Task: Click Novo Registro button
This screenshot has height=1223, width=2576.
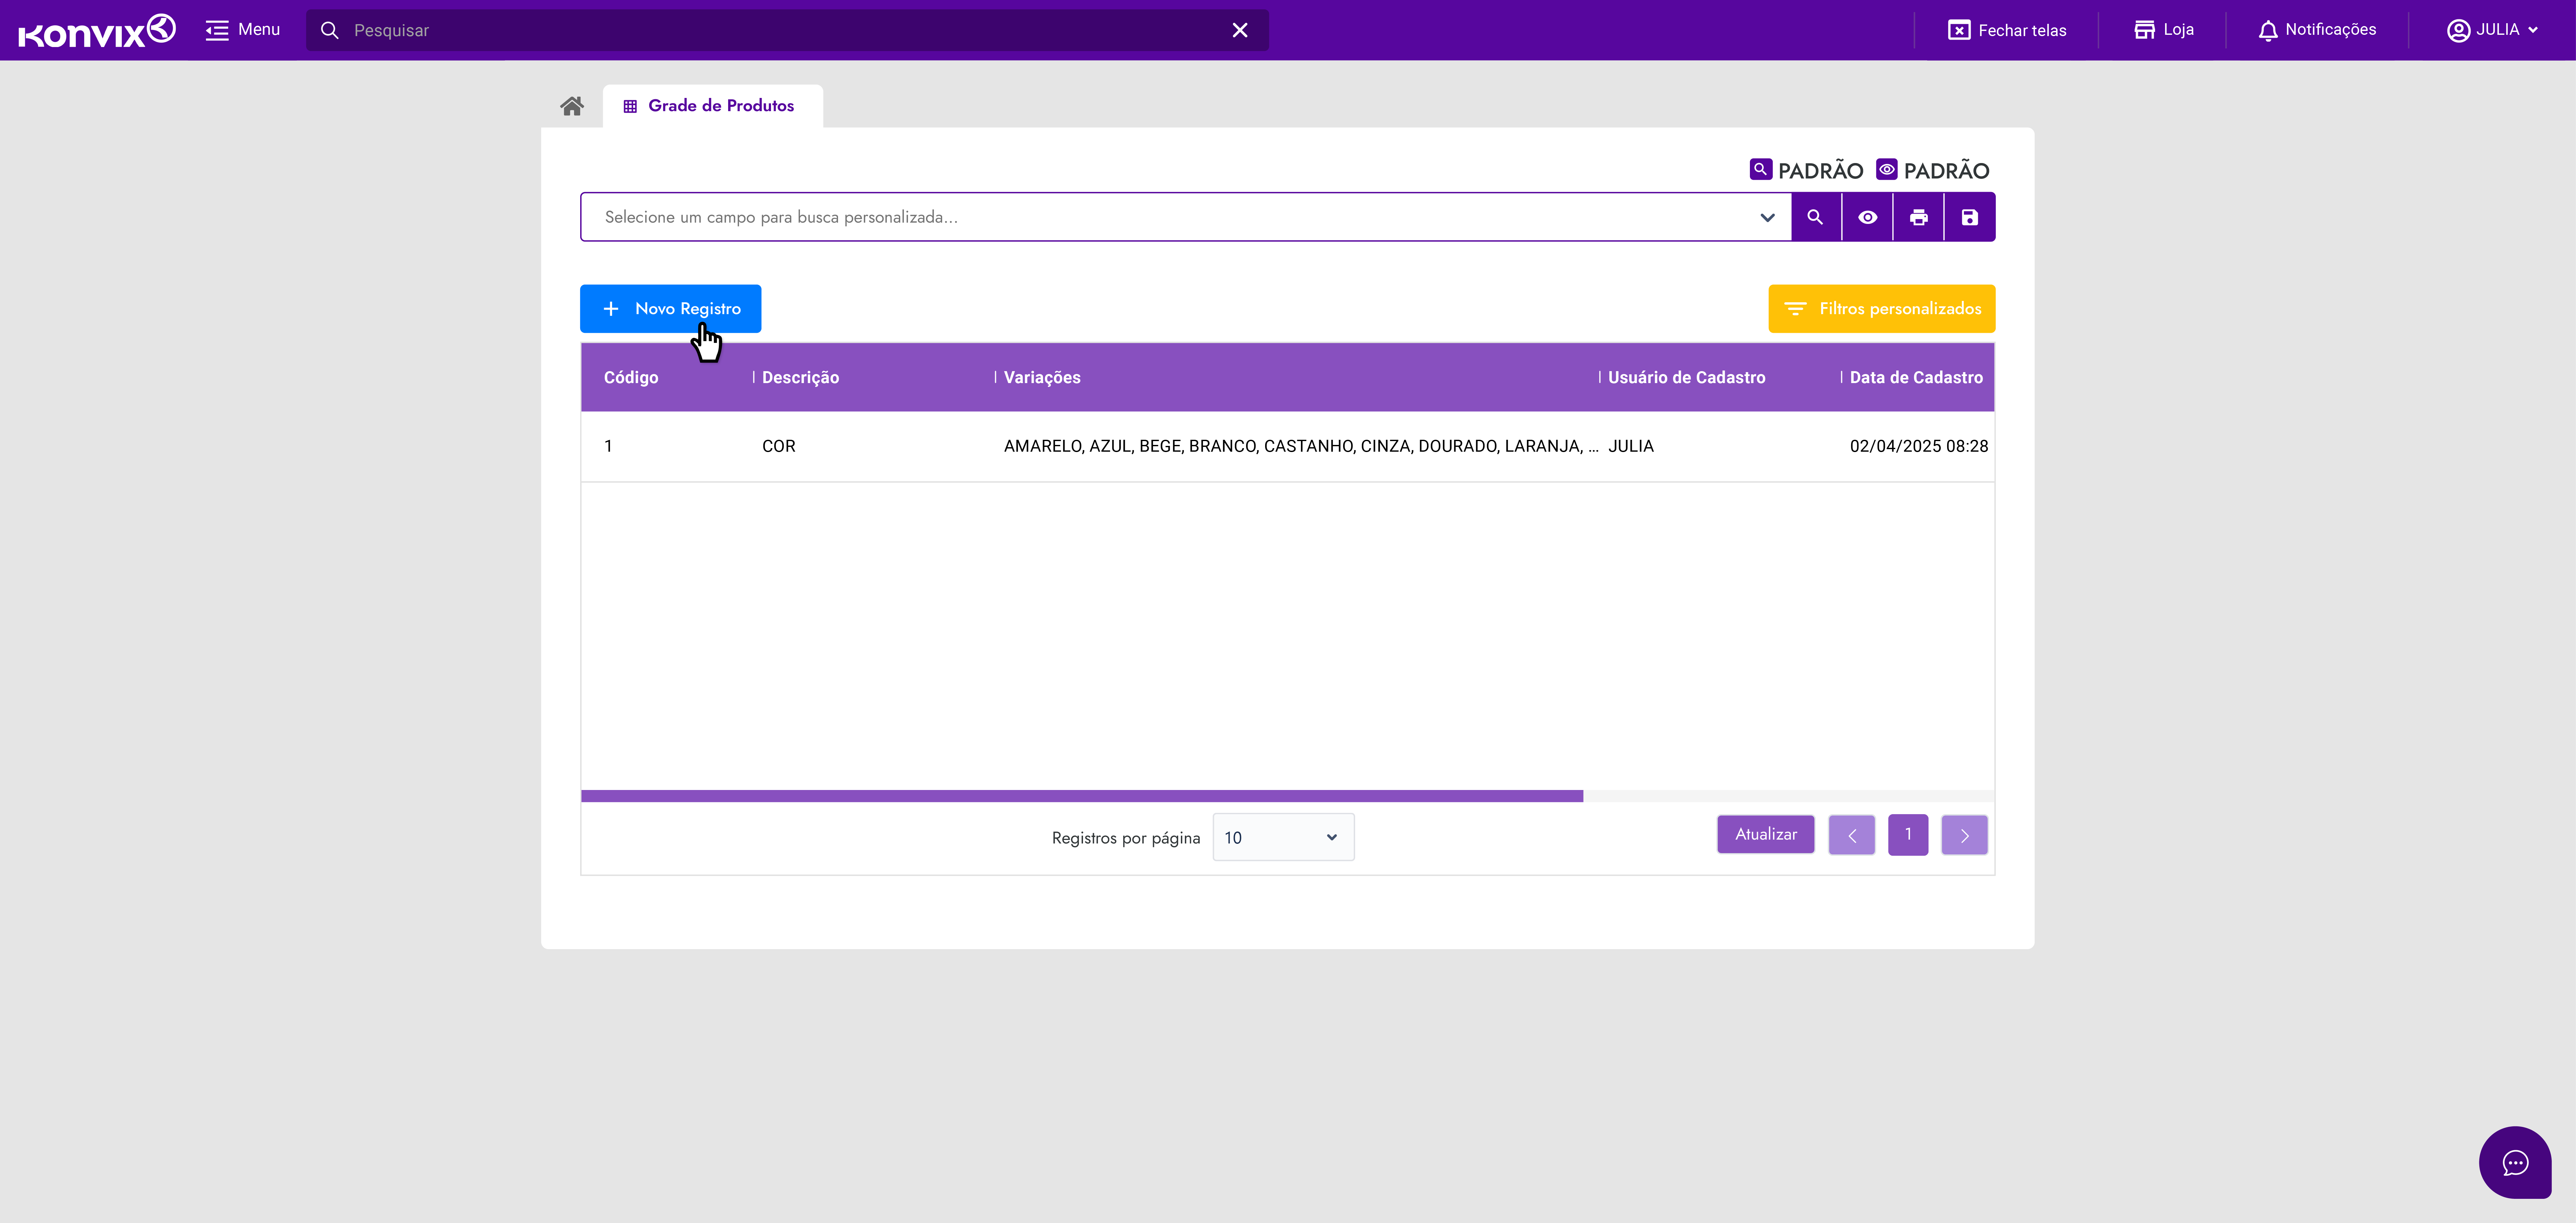Action: pyautogui.click(x=670, y=309)
